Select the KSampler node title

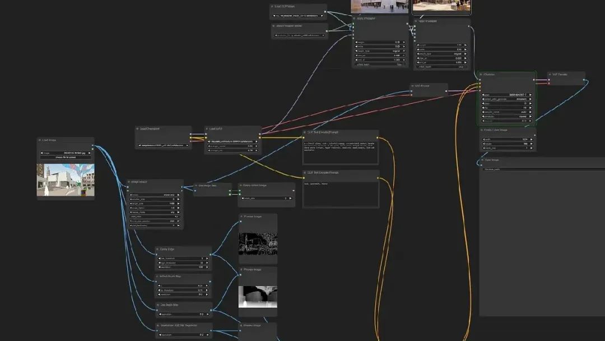click(489, 75)
